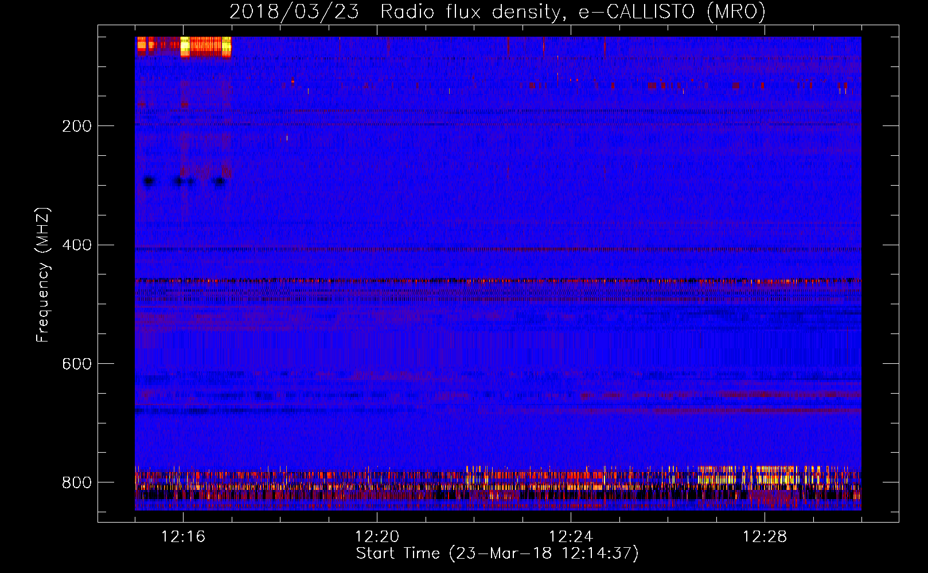Screen dimensions: 928x573
Task: Click the 12:24 time tick label
Action: tap(571, 537)
